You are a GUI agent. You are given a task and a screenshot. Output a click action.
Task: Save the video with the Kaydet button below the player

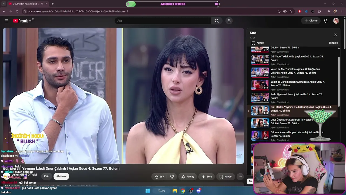point(226,177)
